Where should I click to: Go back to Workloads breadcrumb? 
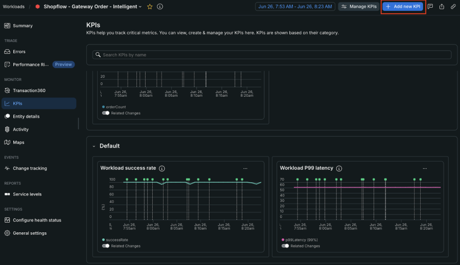coord(14,7)
